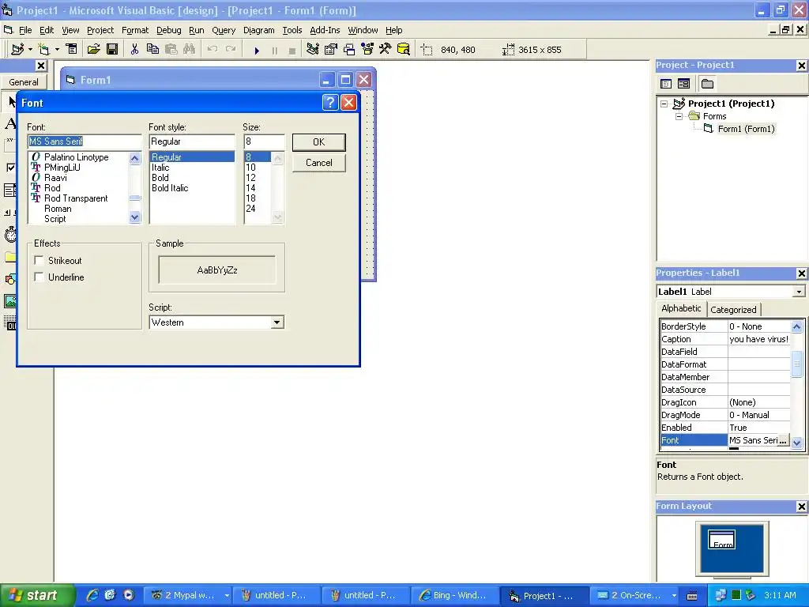Collapse the Project1 (Project1) tree node
Viewport: 809px width, 607px height.
pos(664,104)
